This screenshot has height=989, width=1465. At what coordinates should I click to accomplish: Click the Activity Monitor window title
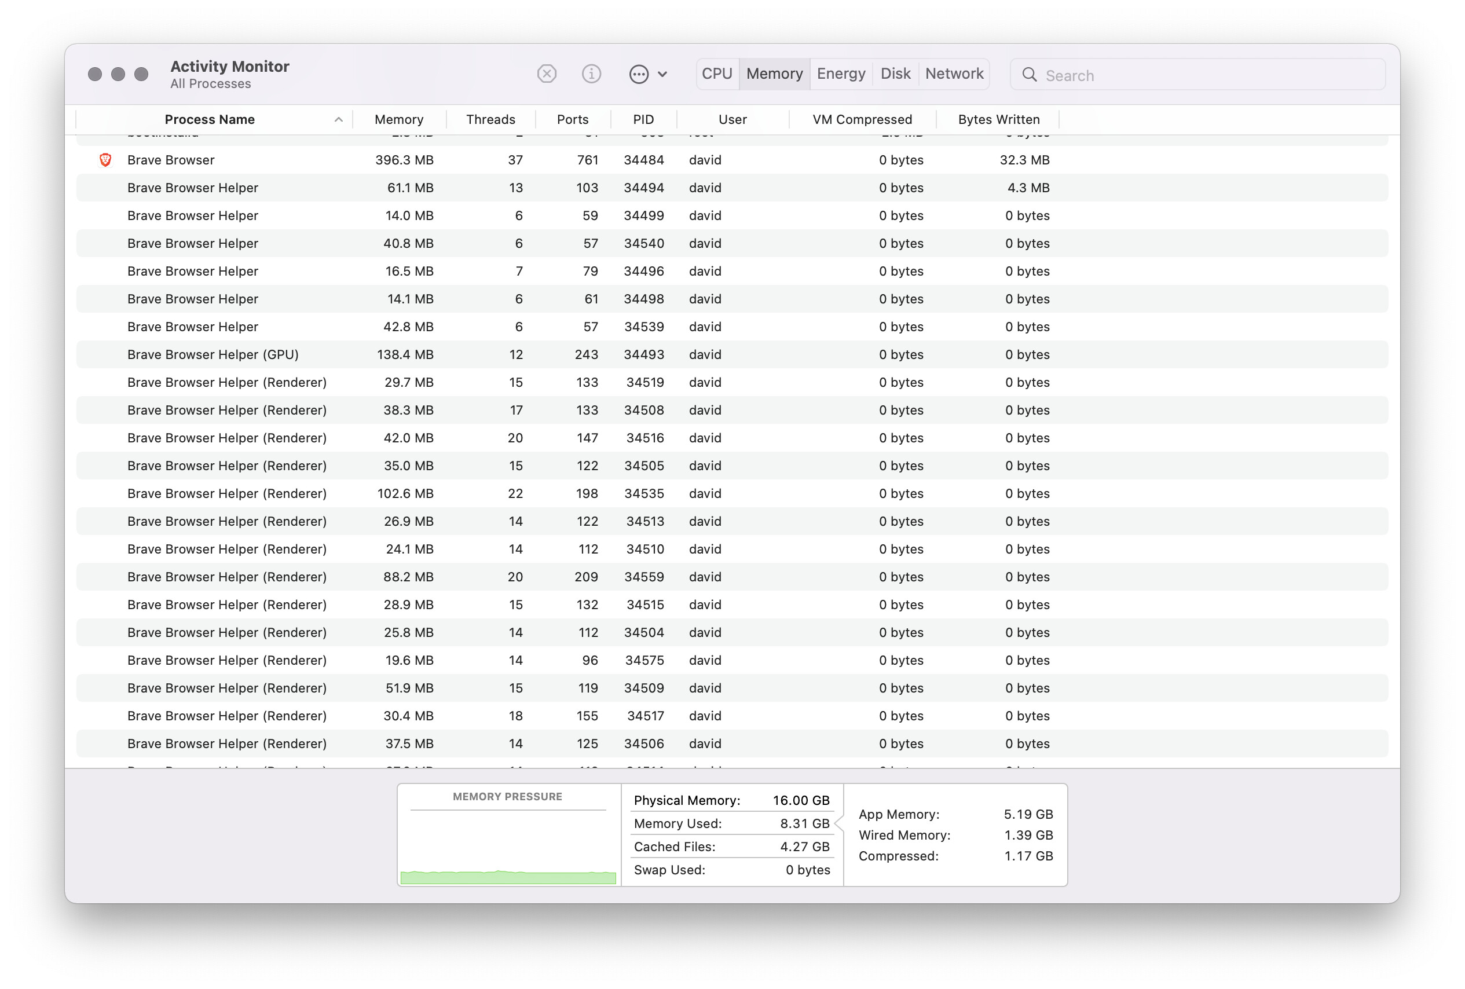pos(229,66)
